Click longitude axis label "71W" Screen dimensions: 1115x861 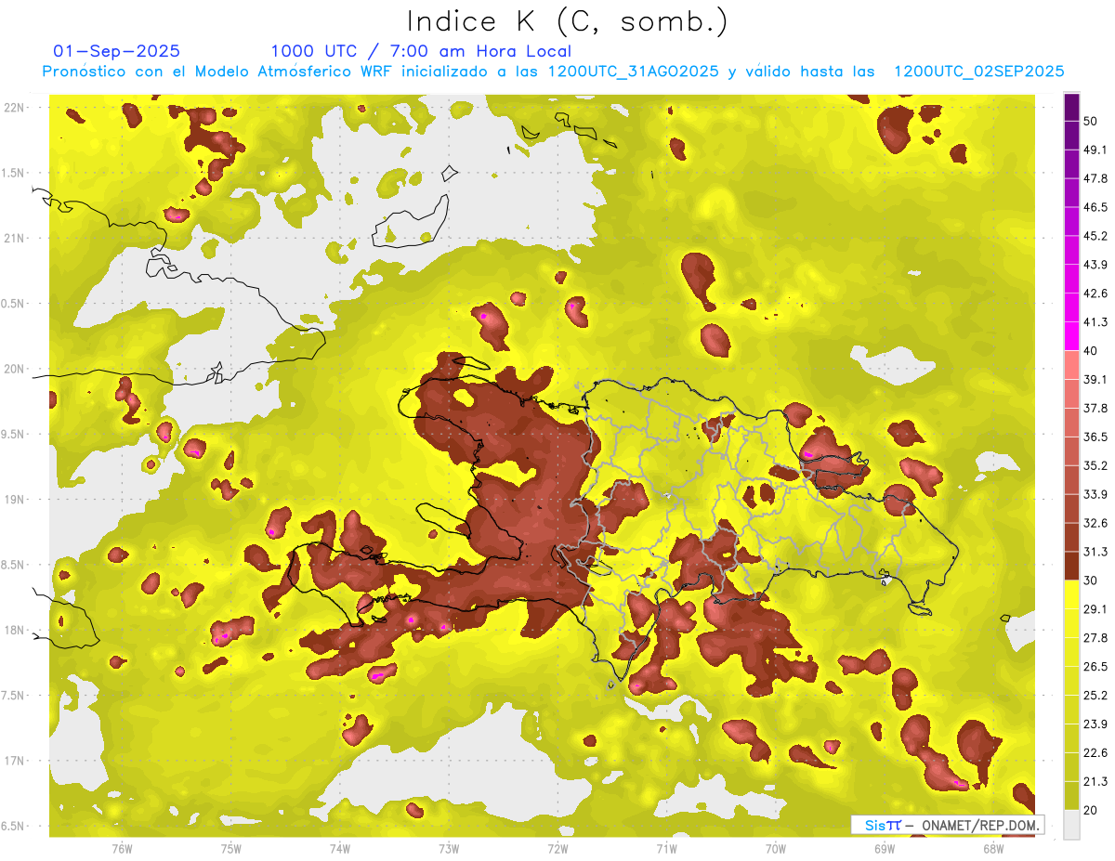[x=666, y=848]
